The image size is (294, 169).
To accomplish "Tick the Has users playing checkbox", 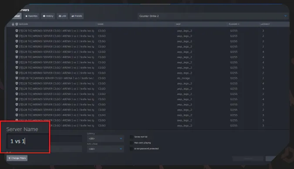I will 132,143.
